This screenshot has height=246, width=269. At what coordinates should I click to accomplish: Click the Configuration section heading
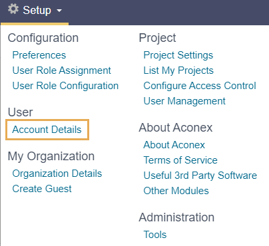[43, 38]
